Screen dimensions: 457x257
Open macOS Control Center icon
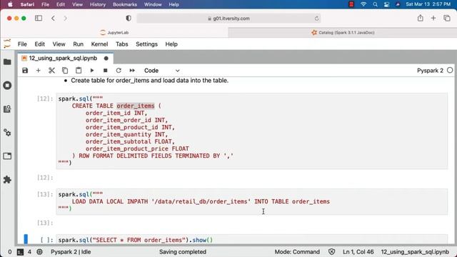click(387, 4)
